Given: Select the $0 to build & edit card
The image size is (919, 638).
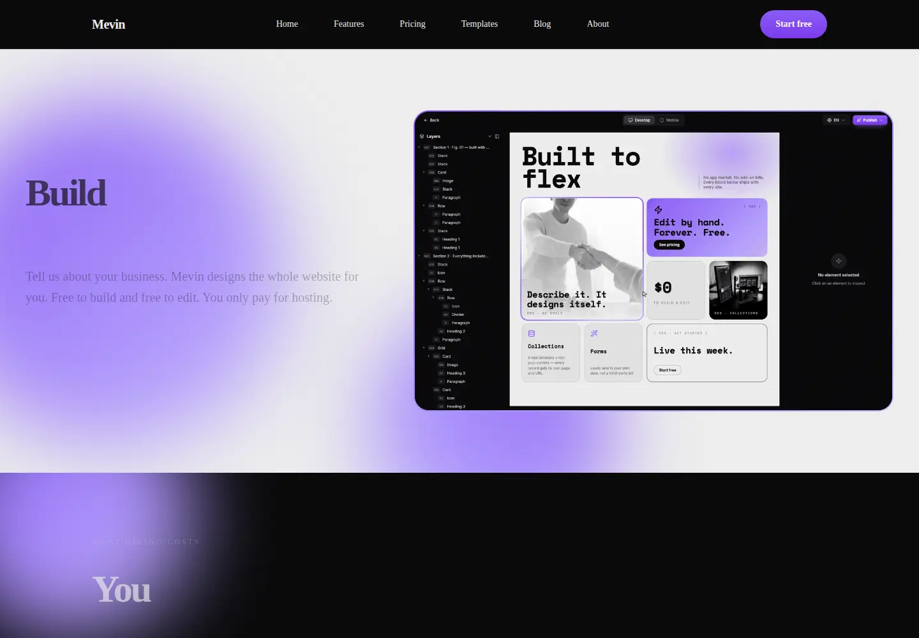Looking at the screenshot, I should coord(676,290).
